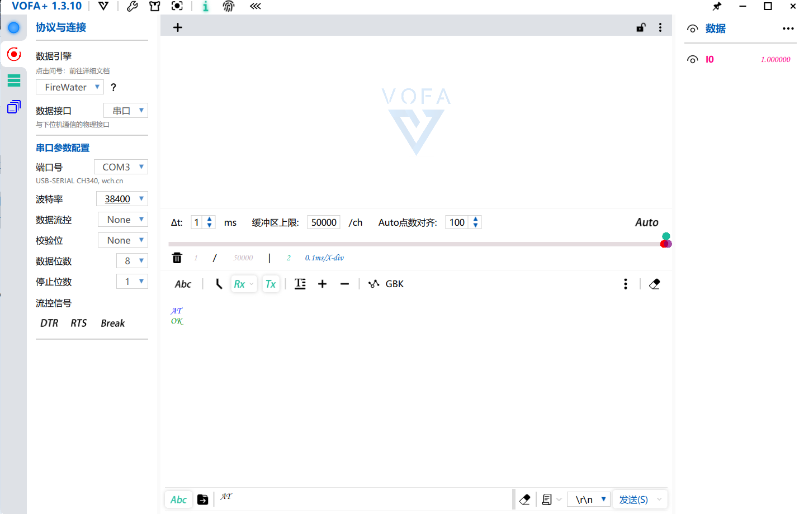Open the stacked windows sidebar icon

pyautogui.click(x=14, y=107)
